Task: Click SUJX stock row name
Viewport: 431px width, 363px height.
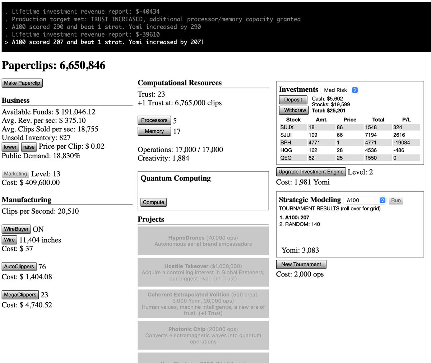Action: click(287, 127)
